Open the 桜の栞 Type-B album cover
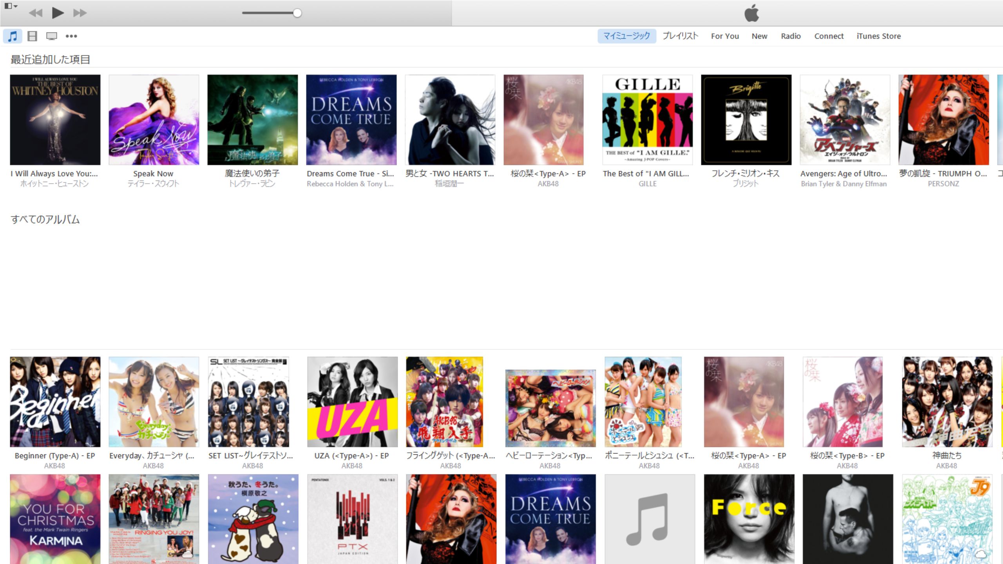Screen dimensions: 1003x564 coord(843,402)
